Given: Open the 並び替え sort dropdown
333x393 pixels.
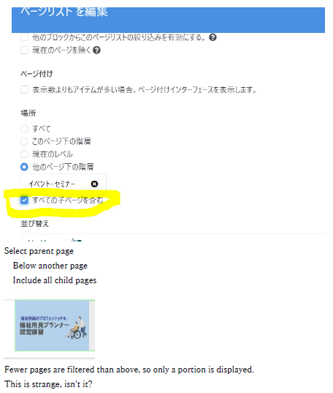Looking at the screenshot, I should [172, 237].
